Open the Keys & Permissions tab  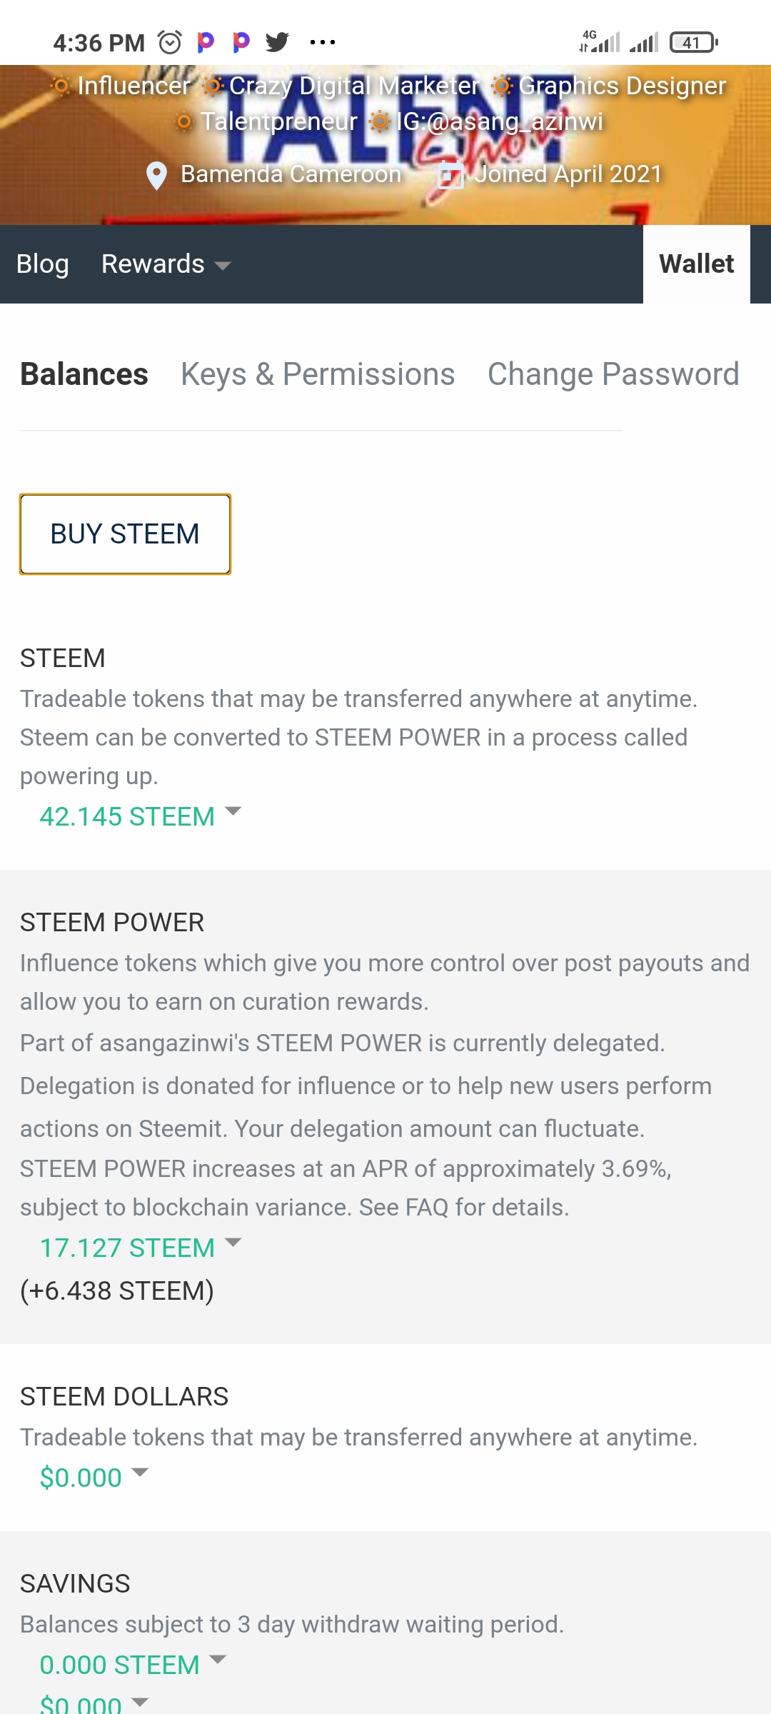point(318,374)
